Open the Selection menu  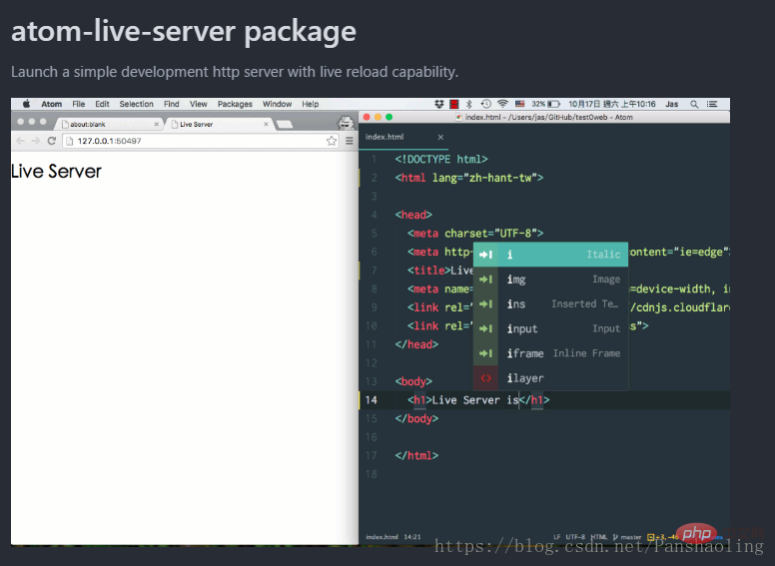tap(137, 104)
